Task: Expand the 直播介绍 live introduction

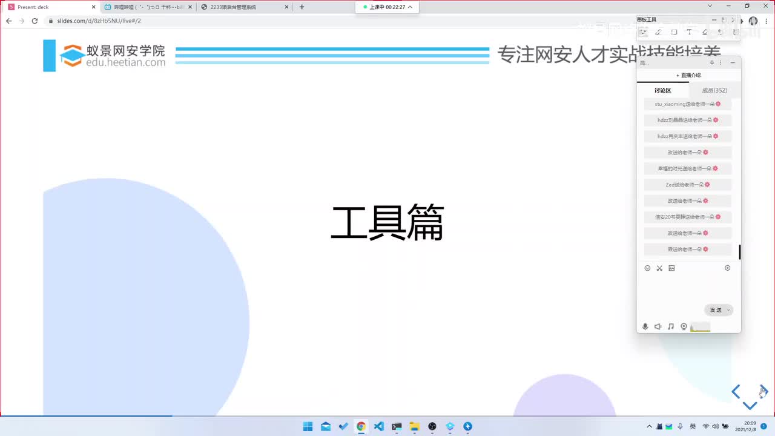Action: (688, 75)
